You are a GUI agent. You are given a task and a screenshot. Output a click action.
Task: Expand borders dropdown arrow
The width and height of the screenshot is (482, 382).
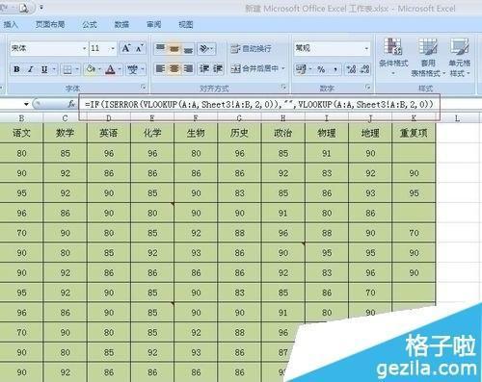77,69
